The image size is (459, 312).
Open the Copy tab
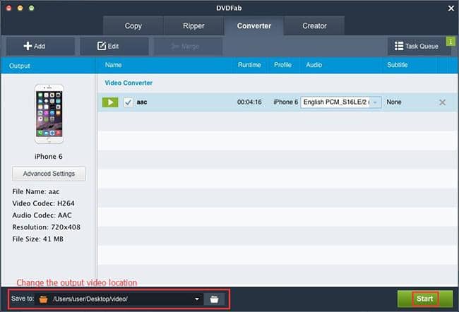point(133,26)
